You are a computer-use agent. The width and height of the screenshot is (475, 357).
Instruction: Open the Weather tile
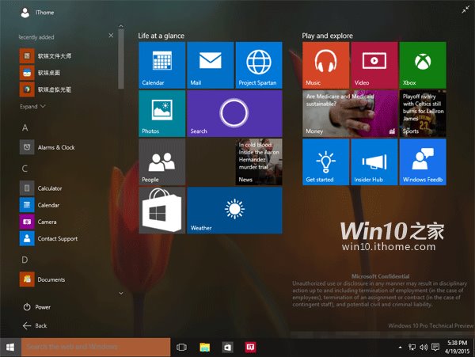234,211
